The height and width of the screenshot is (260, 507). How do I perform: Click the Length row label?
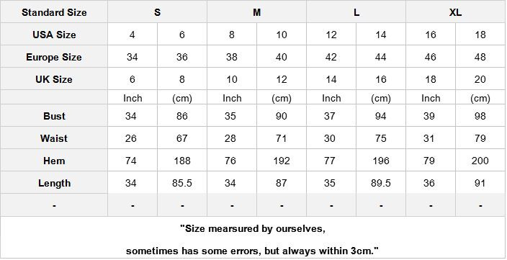(x=54, y=183)
